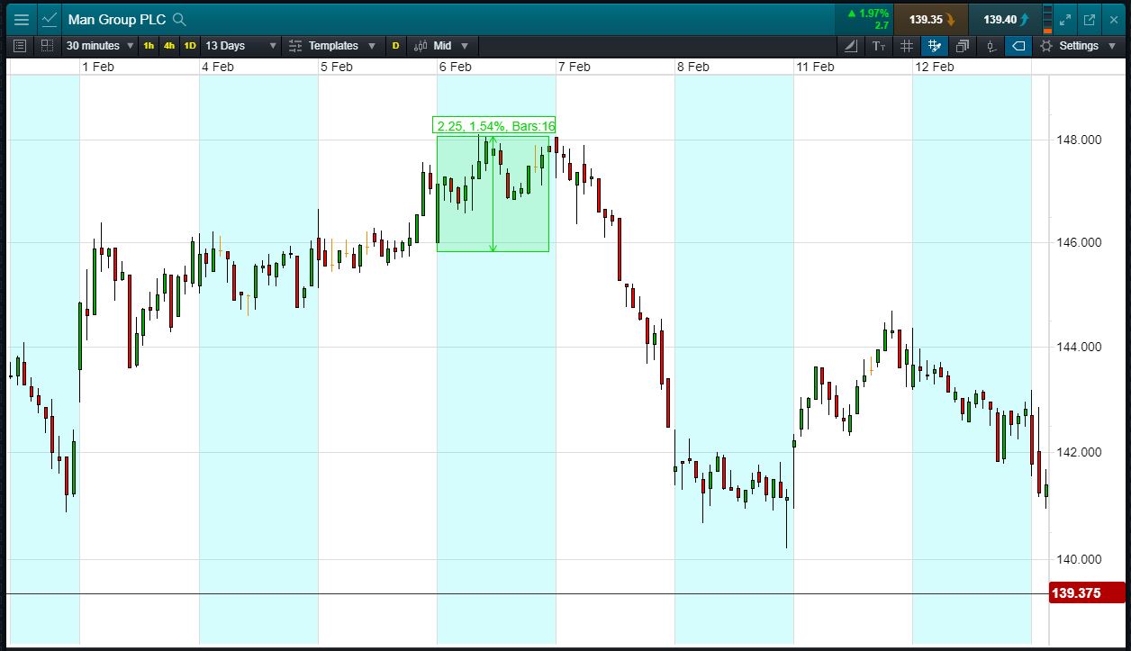Switch to 4h interval shortcut
The image size is (1131, 651).
[x=169, y=46]
